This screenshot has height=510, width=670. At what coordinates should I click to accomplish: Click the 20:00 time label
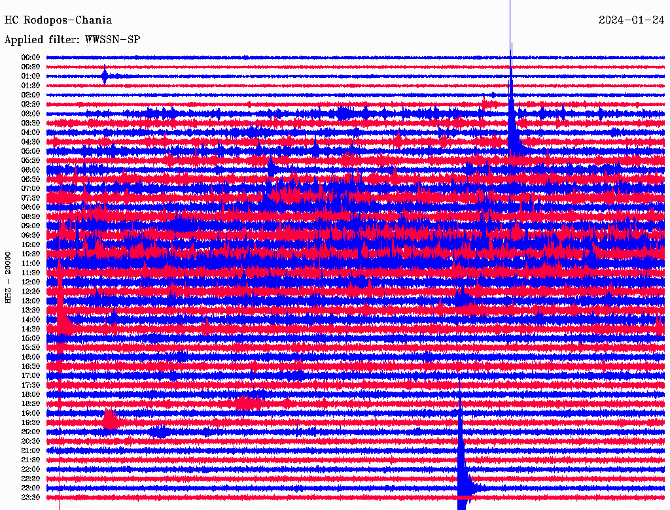tap(31, 432)
